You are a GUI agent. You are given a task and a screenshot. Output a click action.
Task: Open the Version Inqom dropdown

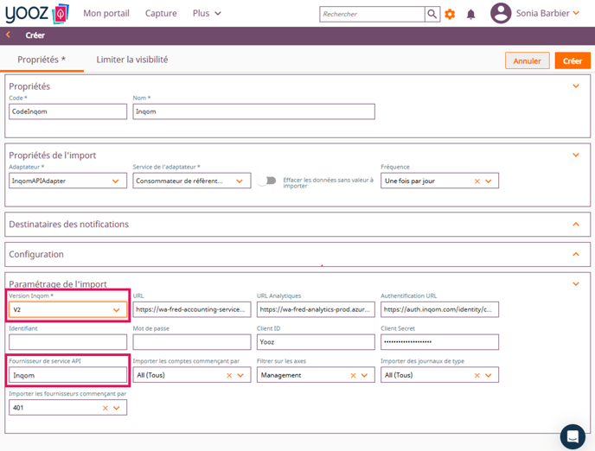coord(116,310)
